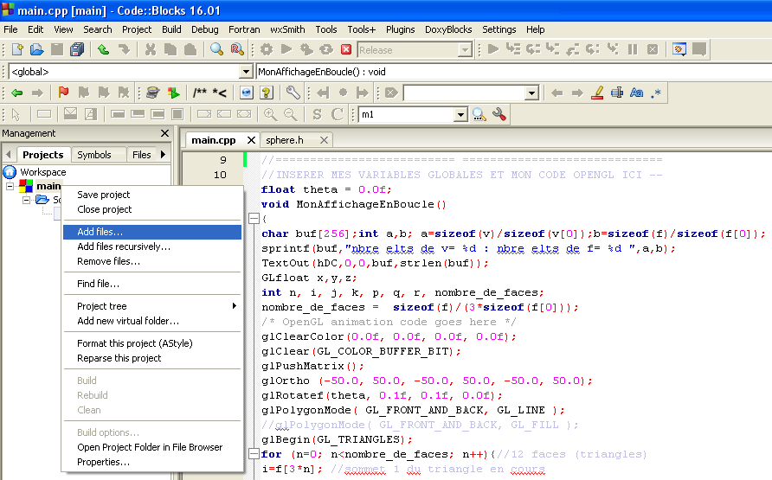Toggle regex search .* icon
This screenshot has width=772, height=480.
click(x=656, y=93)
